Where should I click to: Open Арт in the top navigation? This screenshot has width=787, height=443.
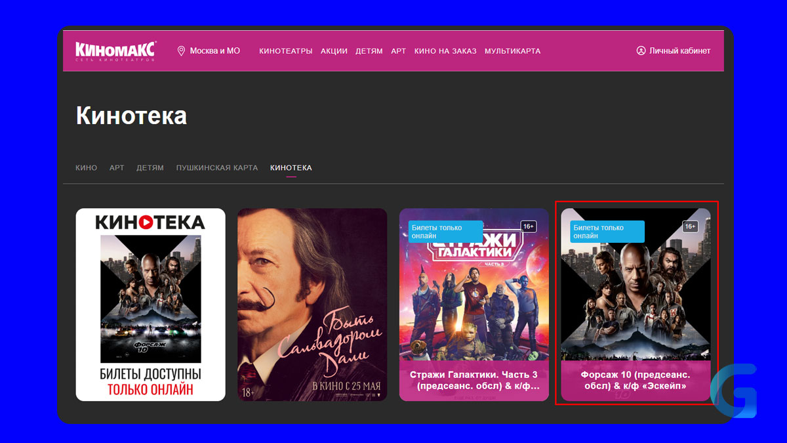399,51
